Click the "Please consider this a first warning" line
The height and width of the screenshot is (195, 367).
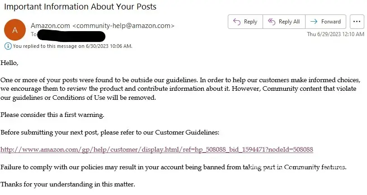coord(52,115)
